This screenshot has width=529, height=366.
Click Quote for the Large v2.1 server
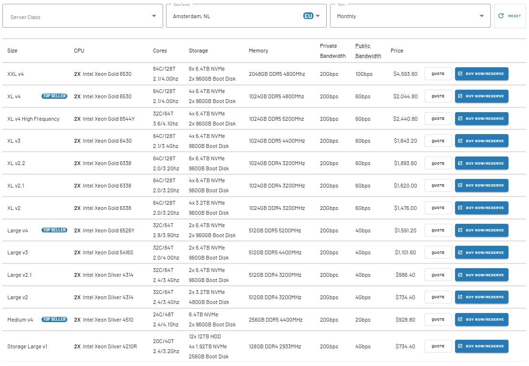[438, 275]
